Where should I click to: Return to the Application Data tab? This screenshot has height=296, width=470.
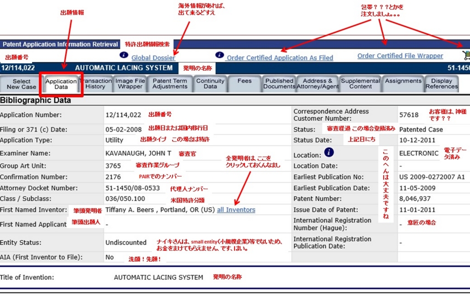pos(61,84)
